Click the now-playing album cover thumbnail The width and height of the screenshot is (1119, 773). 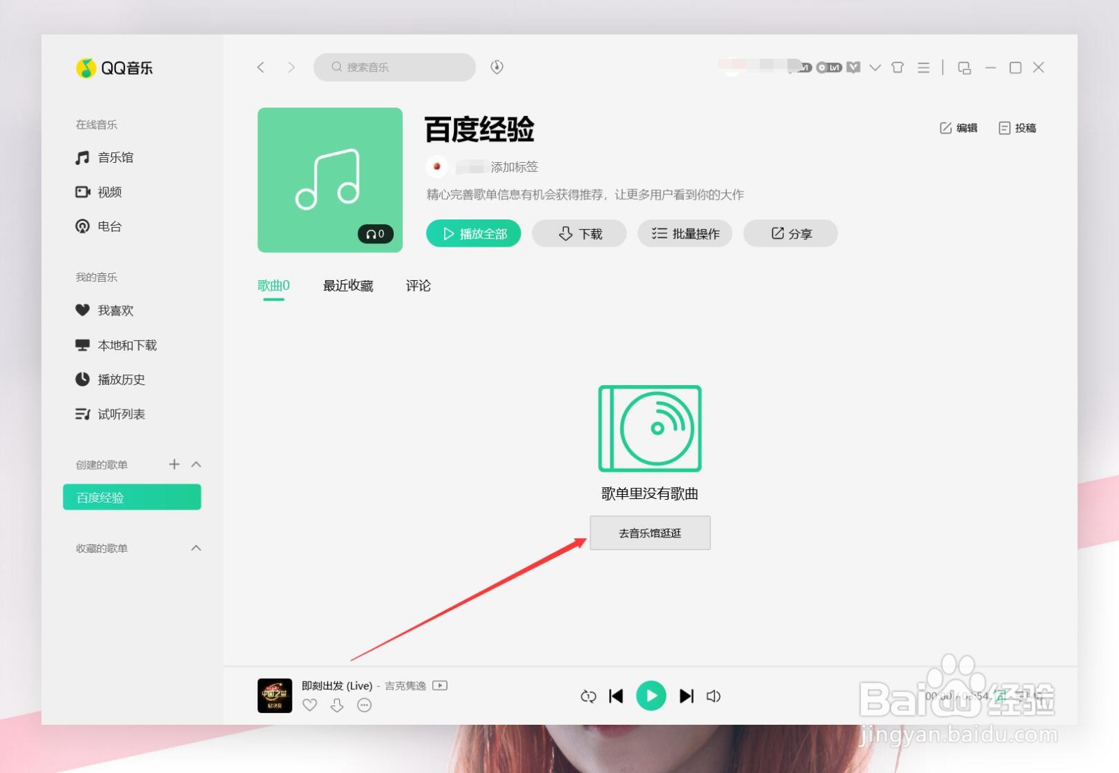(x=275, y=695)
